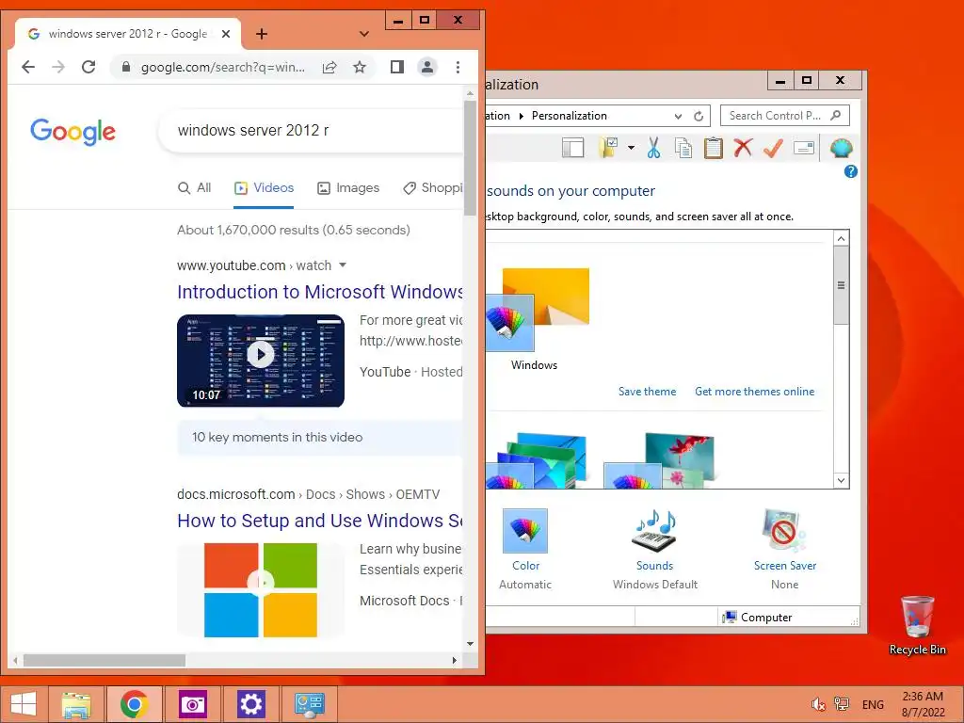Click the network tray icon

point(842,704)
